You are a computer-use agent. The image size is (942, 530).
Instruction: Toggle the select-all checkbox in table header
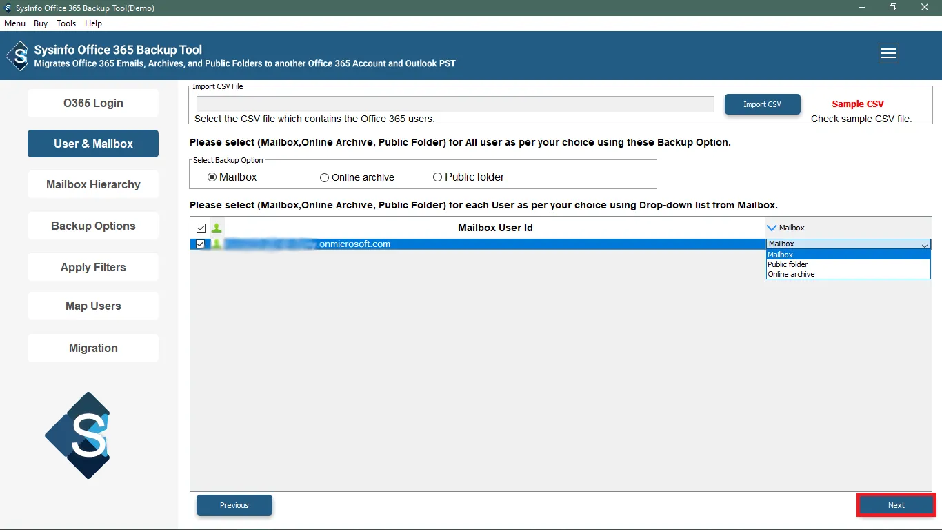(x=201, y=228)
